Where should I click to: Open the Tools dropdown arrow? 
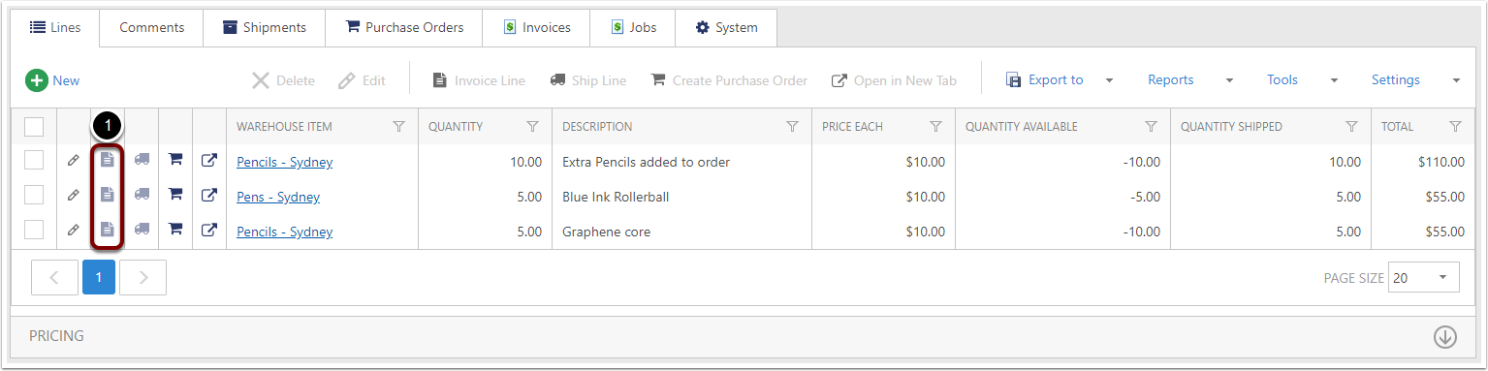click(1334, 80)
